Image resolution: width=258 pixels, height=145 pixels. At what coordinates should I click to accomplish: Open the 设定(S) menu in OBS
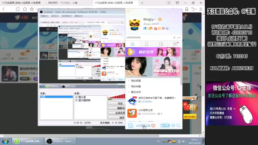click(x=55, y=16)
